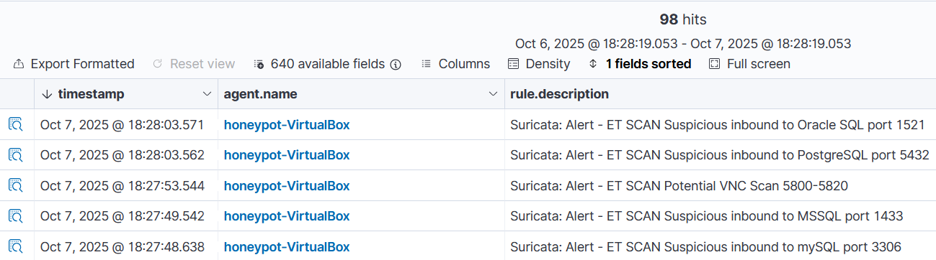Open the agent.name column dropdown chevron
This screenshot has height=260, width=936.
(493, 94)
